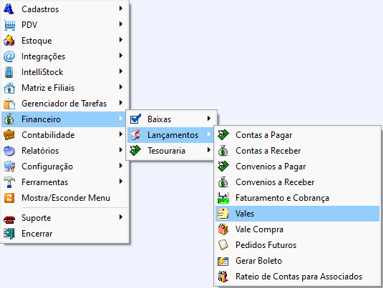383x288 pixels.
Task: Click the Integrações at-sign icon
Action: coord(9,56)
